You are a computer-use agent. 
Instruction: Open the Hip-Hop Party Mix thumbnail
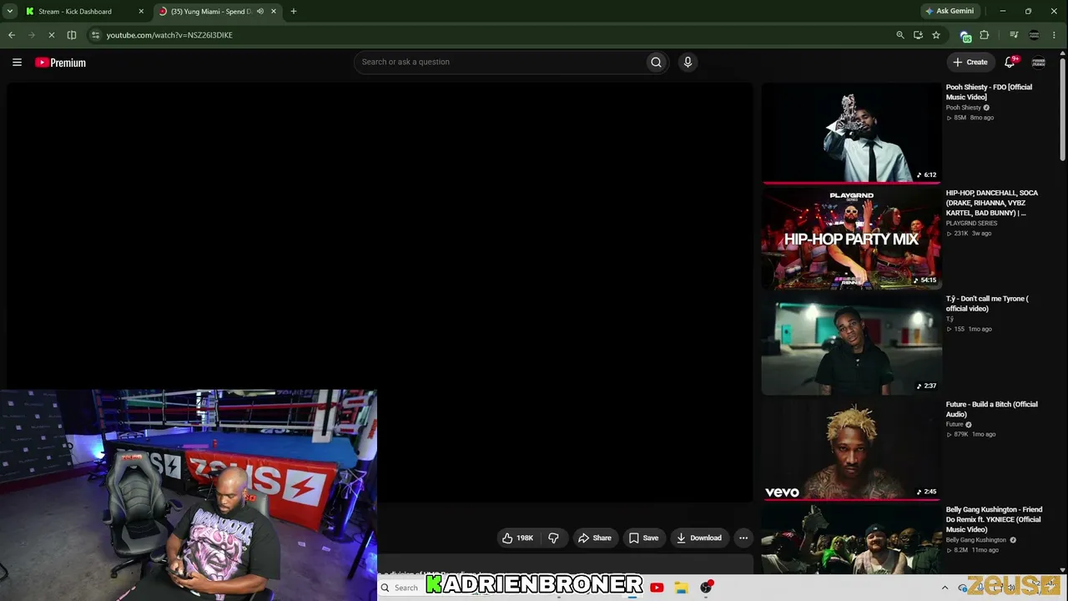coord(851,239)
